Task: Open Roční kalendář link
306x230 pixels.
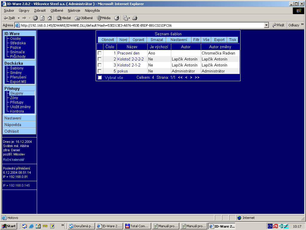Action: coord(14,160)
